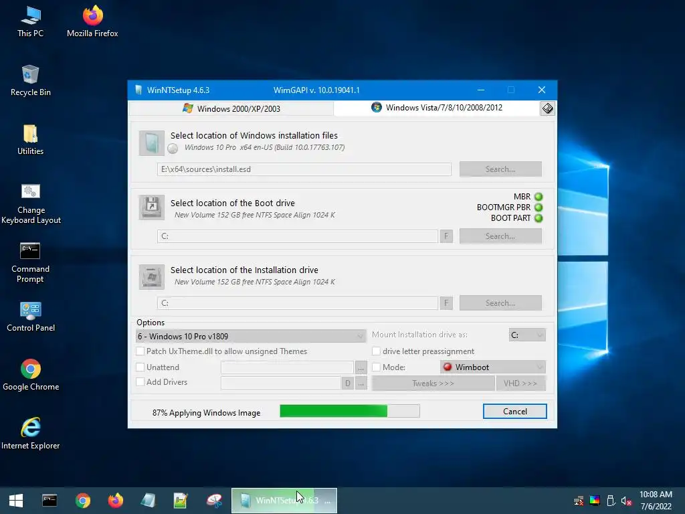685x514 pixels.
Task: Open VHD >>> options
Action: 520,383
